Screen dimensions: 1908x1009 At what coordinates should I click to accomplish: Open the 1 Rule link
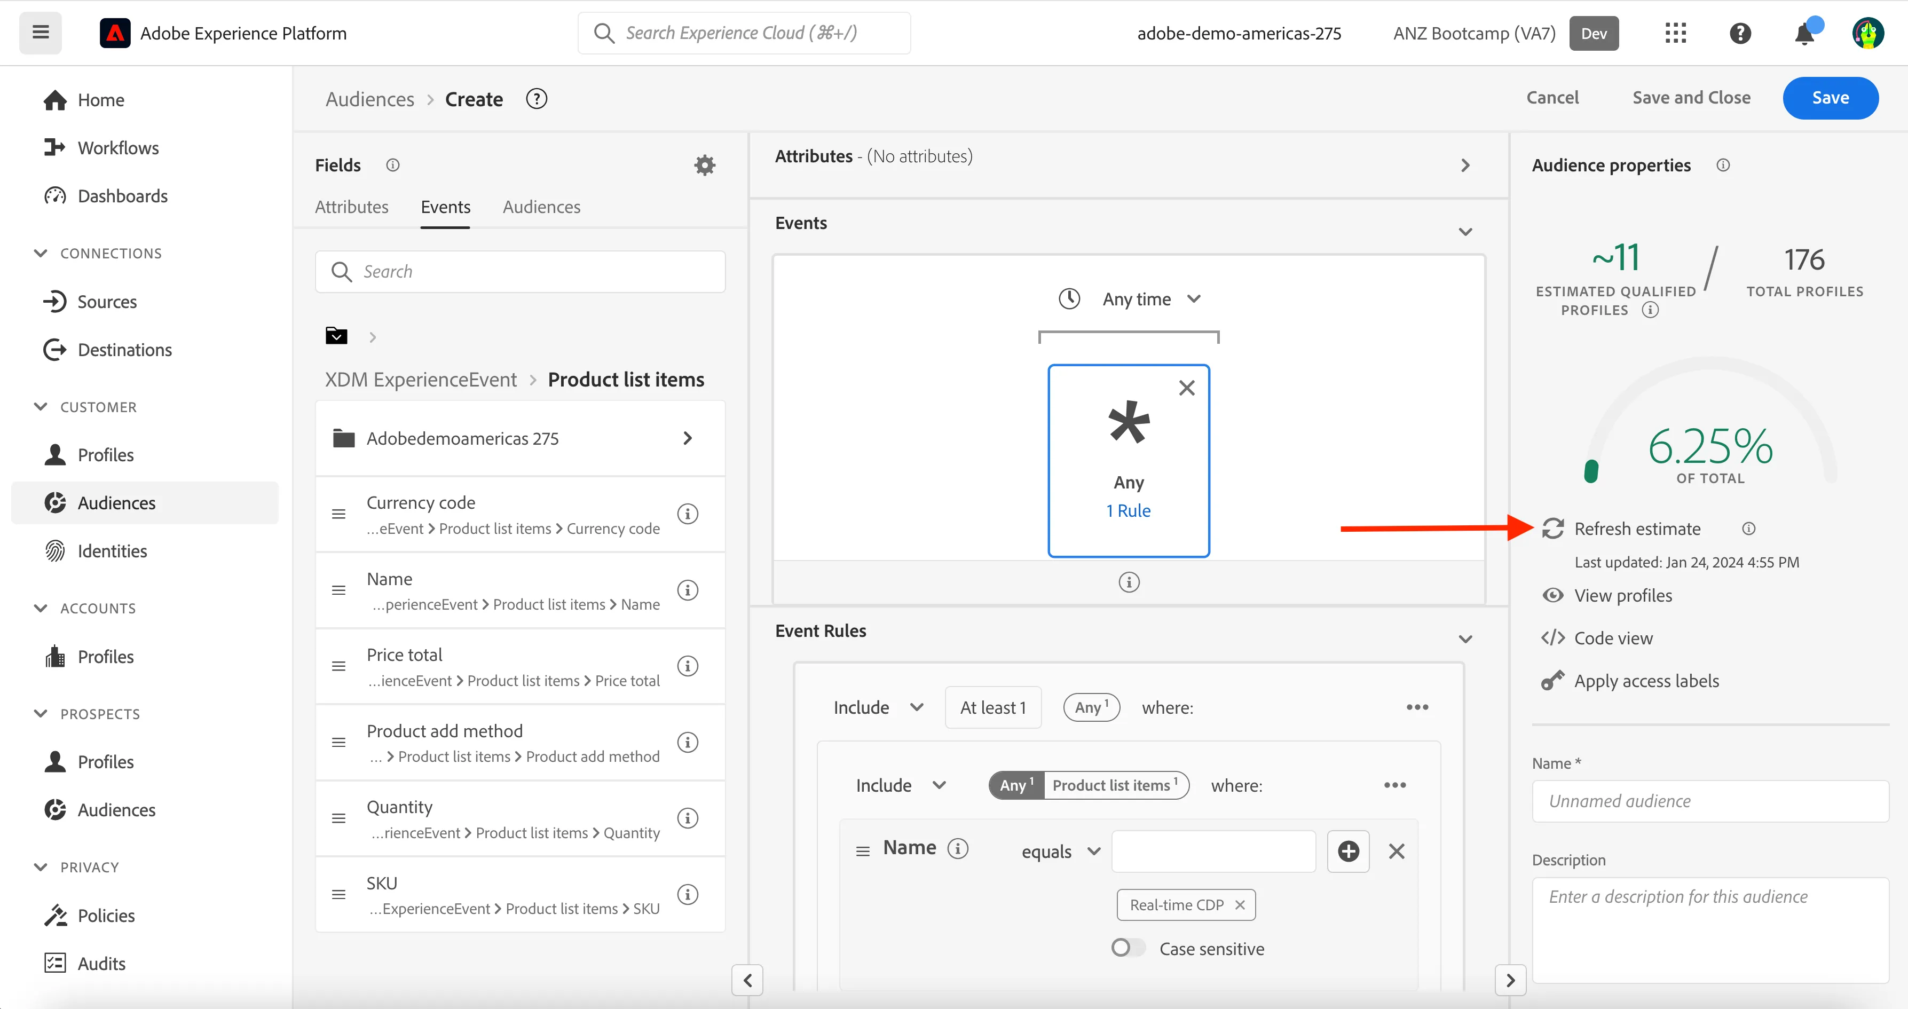click(x=1128, y=510)
